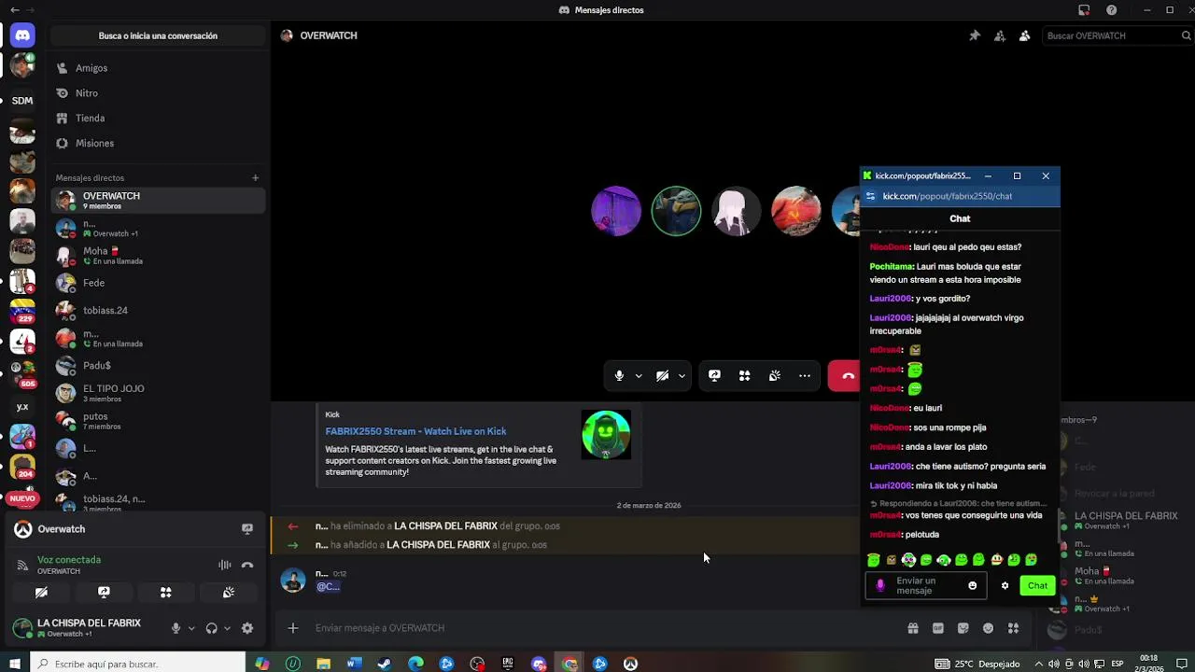Screen dimensions: 1195x672
Task: Open Kick chat settings gear
Action: coord(1005,585)
